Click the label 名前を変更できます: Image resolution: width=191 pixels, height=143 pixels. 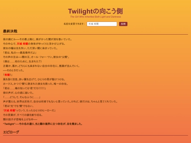point(74,24)
